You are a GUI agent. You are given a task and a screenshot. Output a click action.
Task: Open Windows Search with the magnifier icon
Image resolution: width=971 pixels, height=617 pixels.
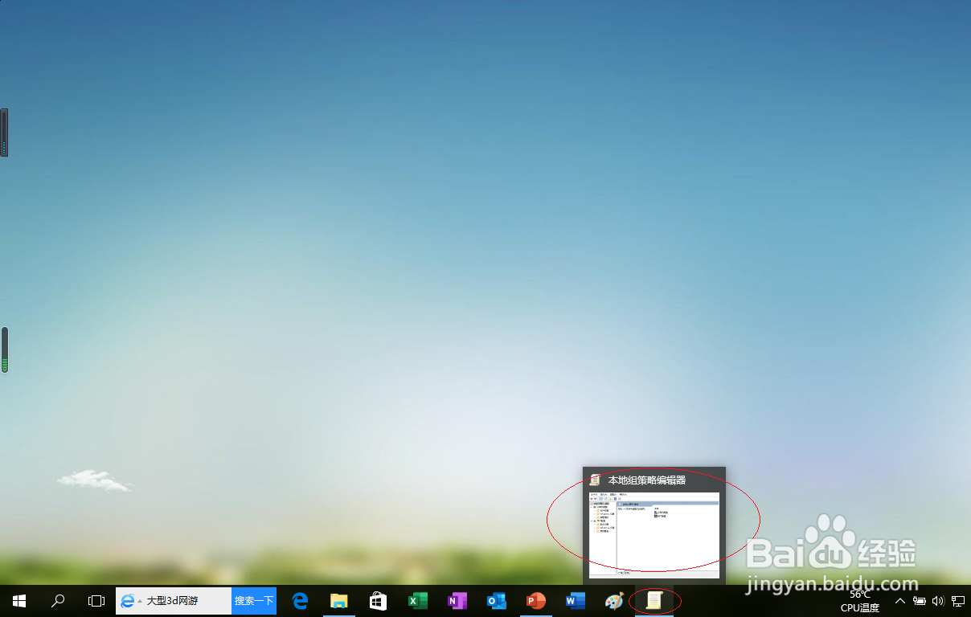point(57,600)
